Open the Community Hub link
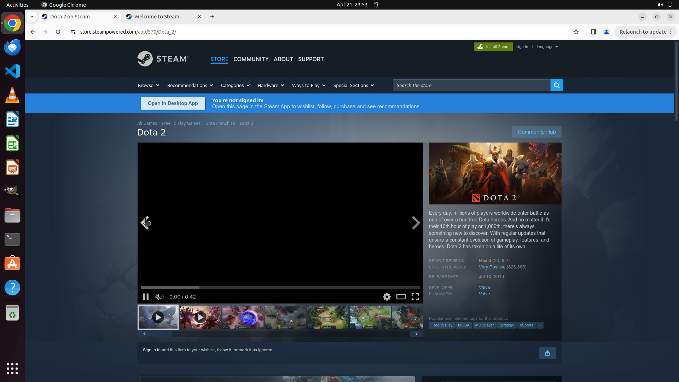 click(x=536, y=132)
